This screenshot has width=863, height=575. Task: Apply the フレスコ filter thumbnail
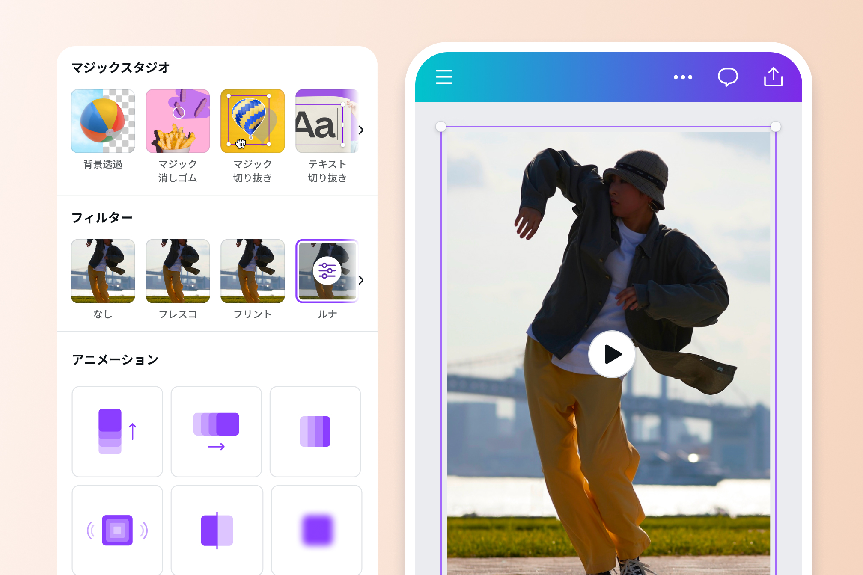(x=178, y=271)
